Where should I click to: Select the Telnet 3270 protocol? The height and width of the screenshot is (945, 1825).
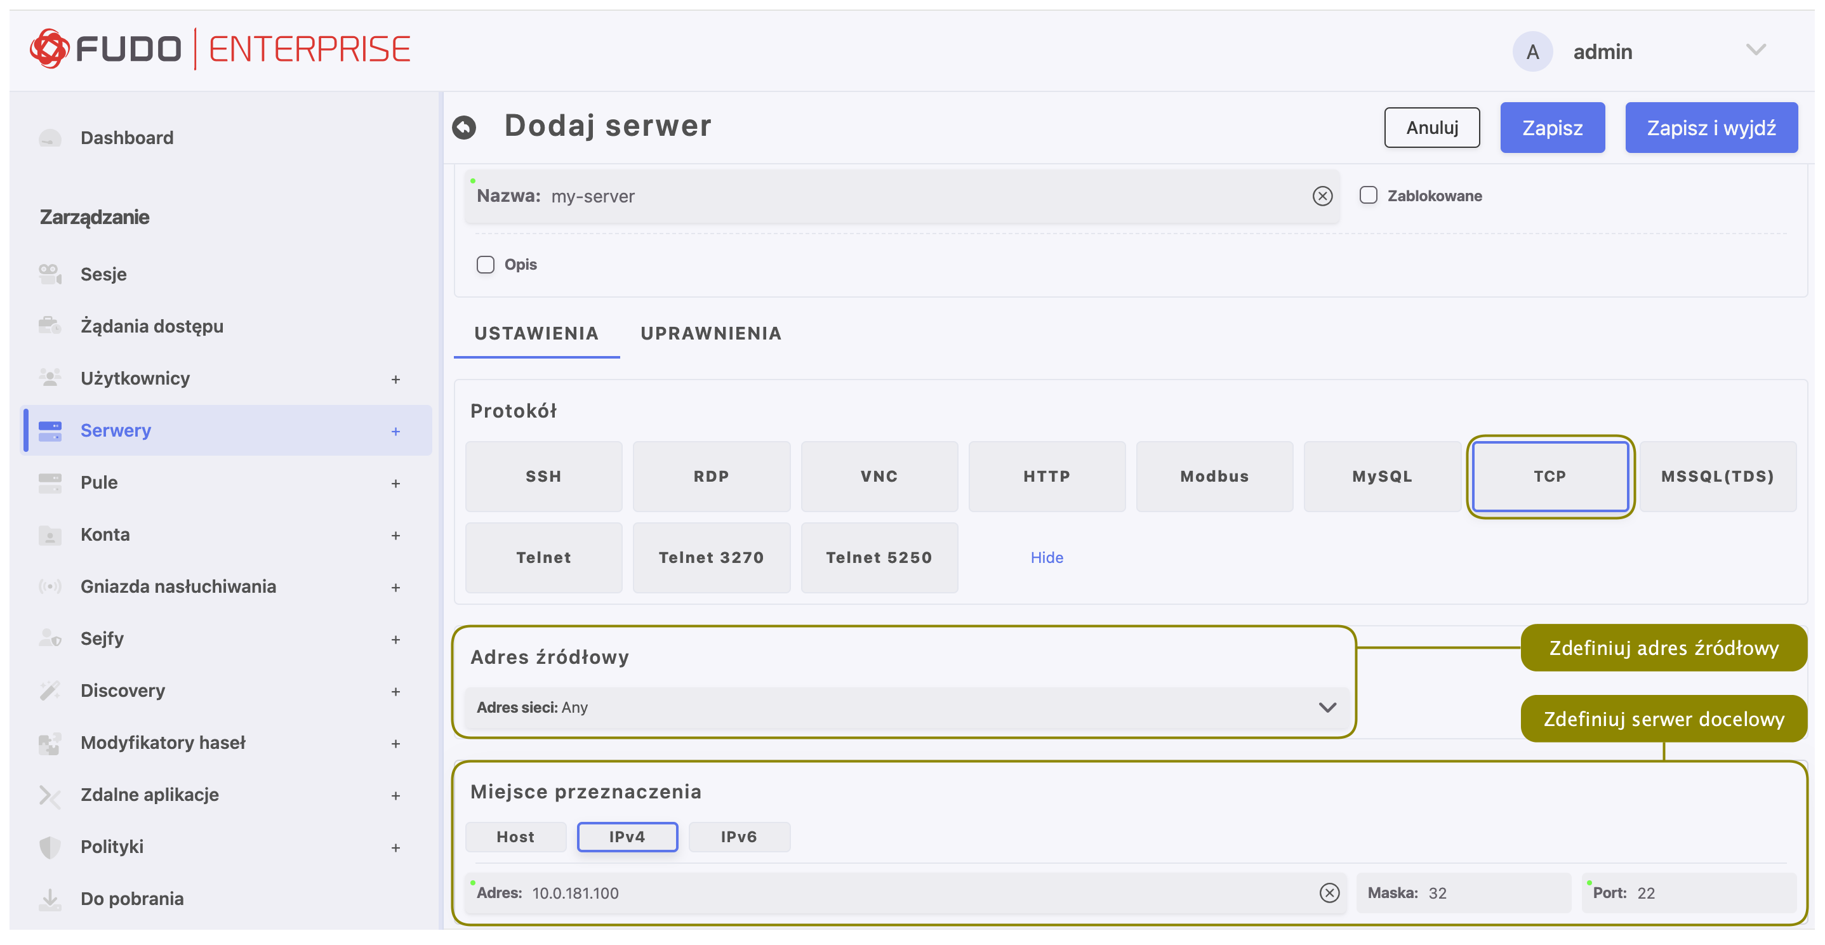(x=712, y=557)
